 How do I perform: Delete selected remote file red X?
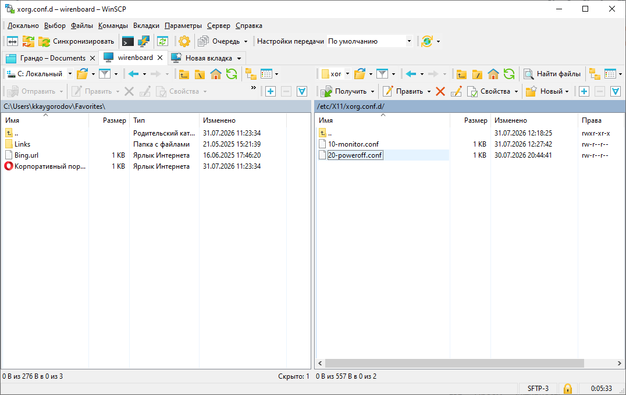[440, 91]
